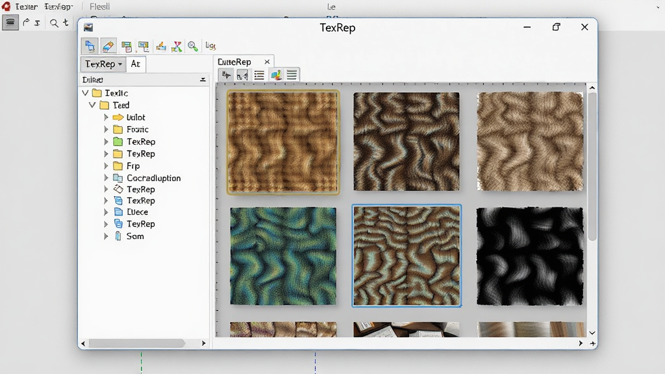Click the second view mode icon under DulteRep
Image resolution: width=665 pixels, height=374 pixels.
[242, 75]
